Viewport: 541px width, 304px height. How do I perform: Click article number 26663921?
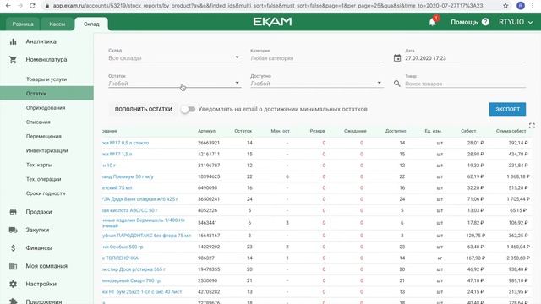point(209,143)
